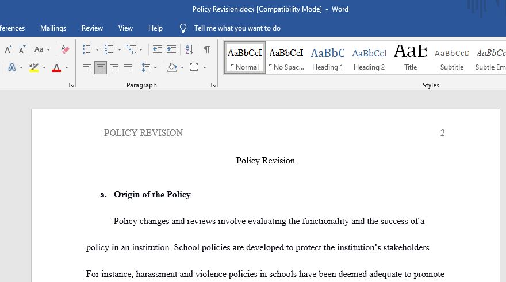The image size is (506, 282).
Task: Start a numbered list
Action: tap(109, 49)
